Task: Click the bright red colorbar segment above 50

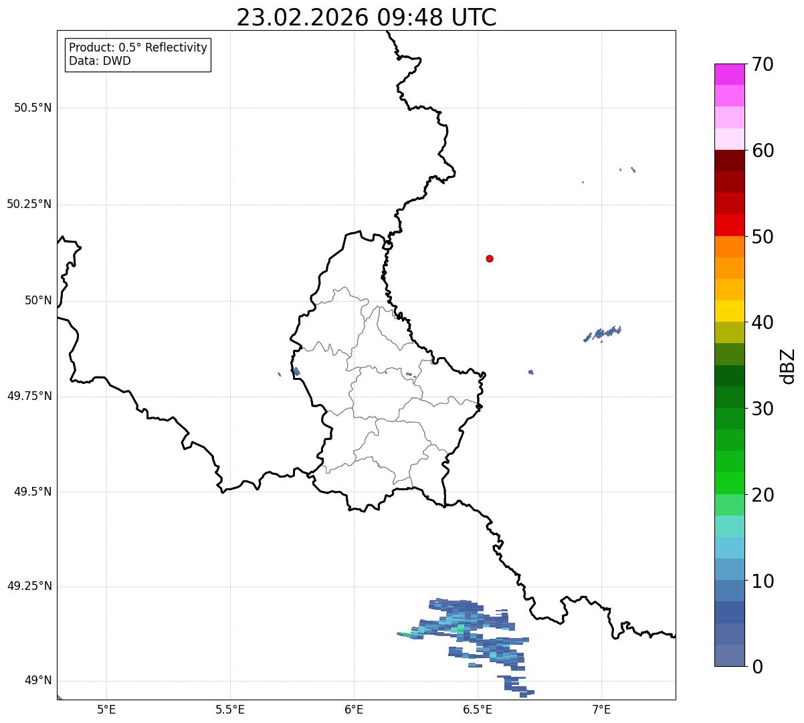Action: 729,225
